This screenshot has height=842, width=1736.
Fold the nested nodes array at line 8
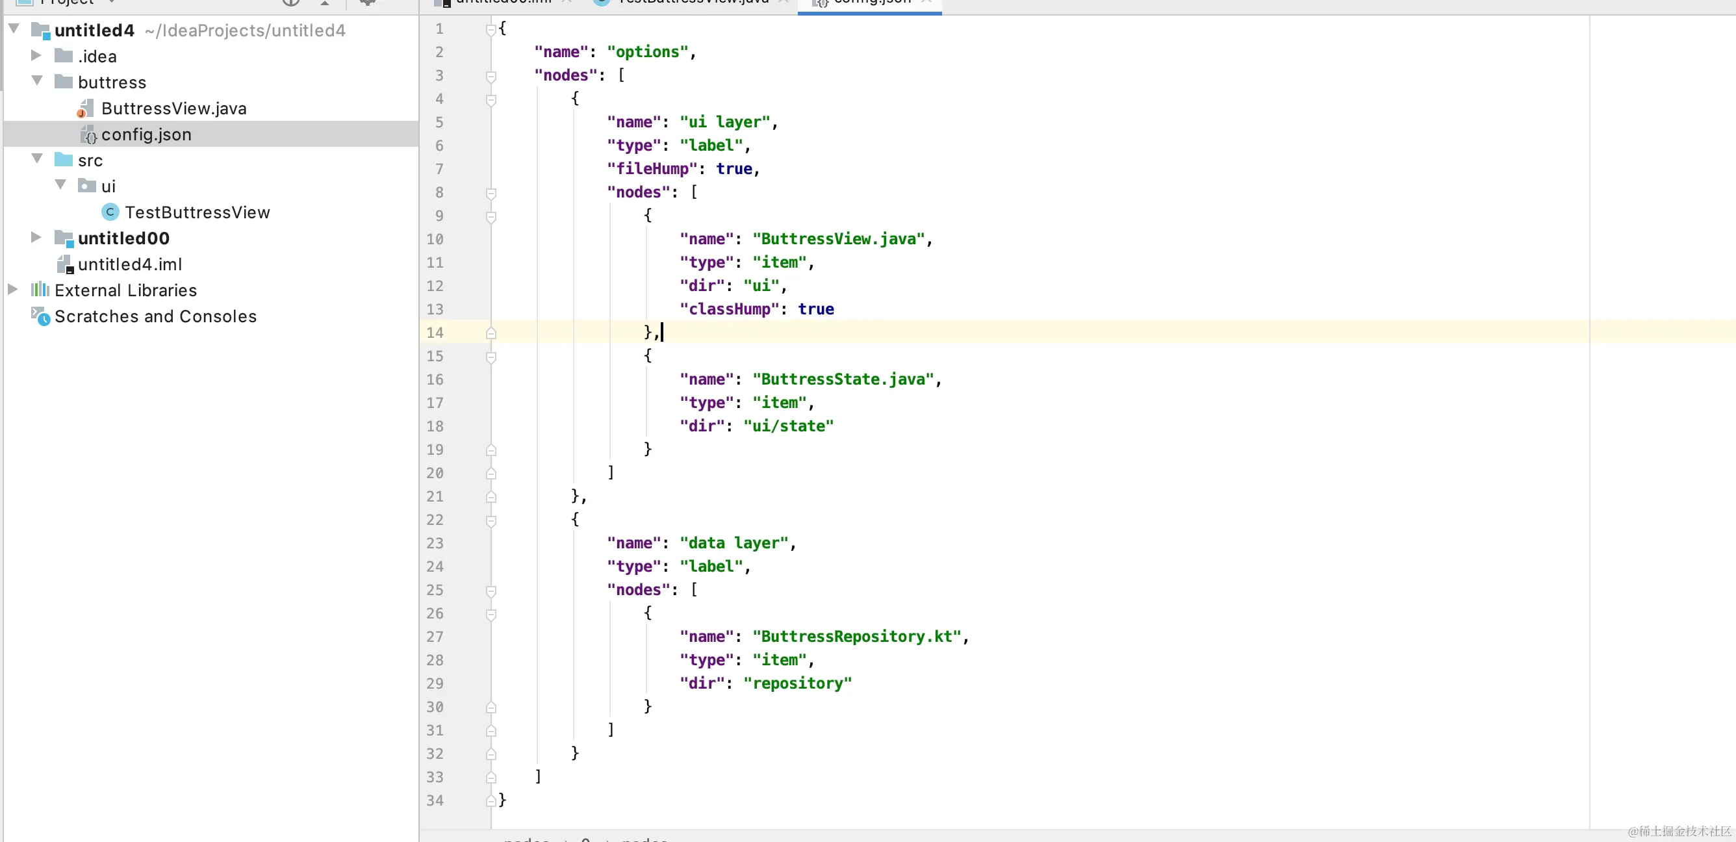click(x=491, y=194)
